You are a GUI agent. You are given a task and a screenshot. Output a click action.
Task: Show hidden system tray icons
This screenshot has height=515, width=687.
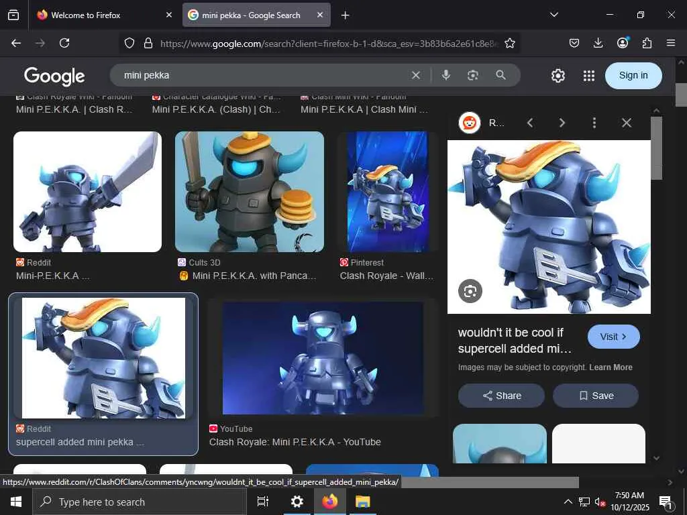(568, 502)
